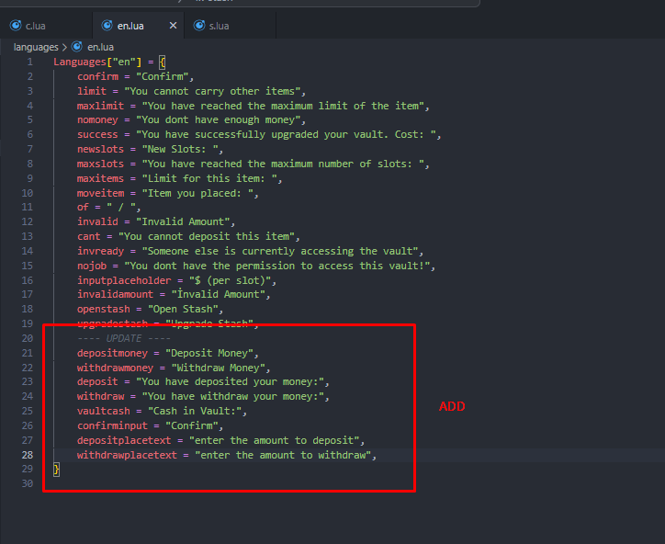665x544 pixels.
Task: Click the nojob key name
Action: (92, 266)
